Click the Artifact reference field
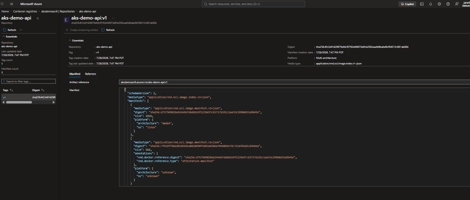 (x=294, y=82)
